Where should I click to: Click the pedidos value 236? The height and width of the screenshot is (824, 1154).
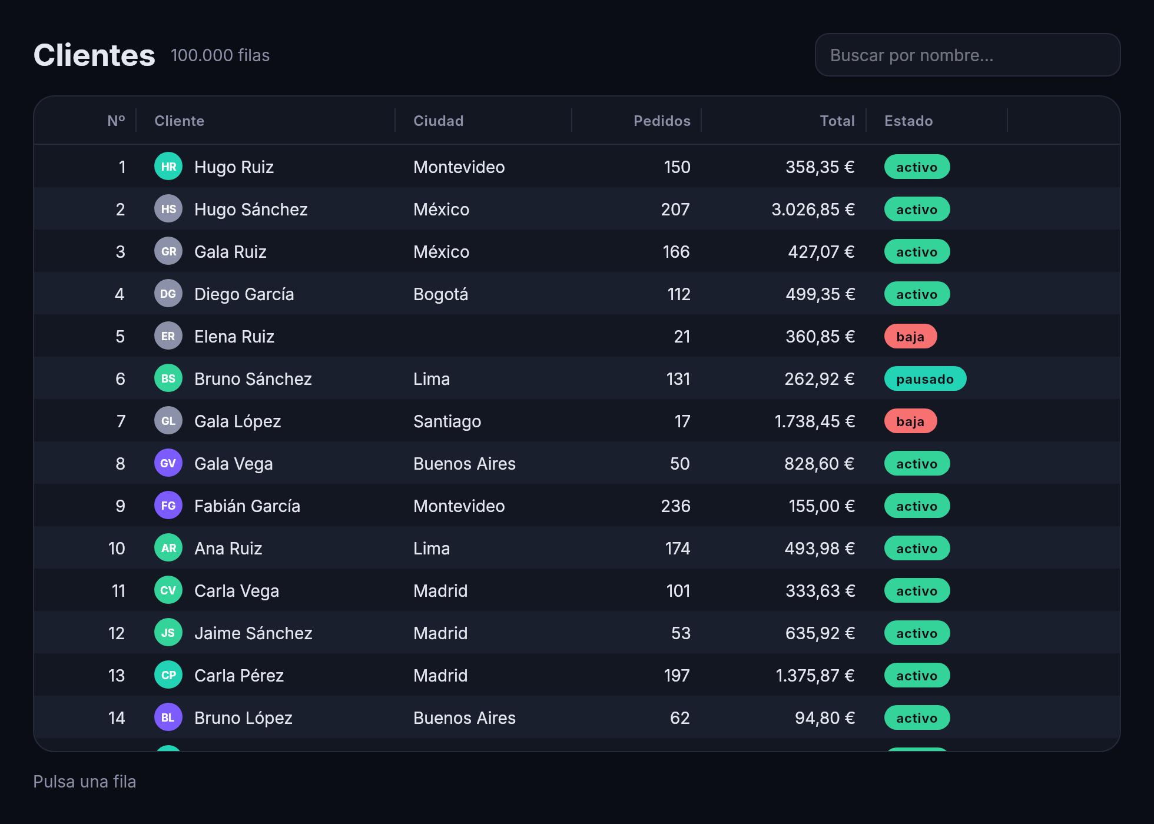point(675,506)
